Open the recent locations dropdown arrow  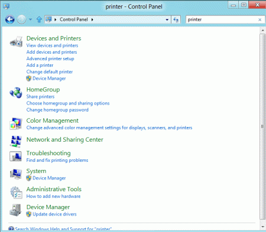point(30,19)
